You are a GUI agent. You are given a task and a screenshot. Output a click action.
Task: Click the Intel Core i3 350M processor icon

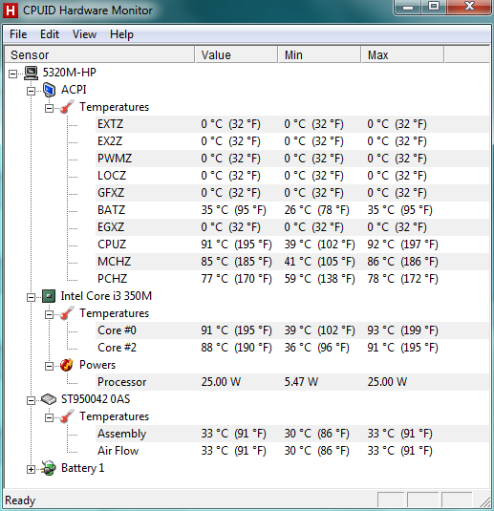coord(49,296)
